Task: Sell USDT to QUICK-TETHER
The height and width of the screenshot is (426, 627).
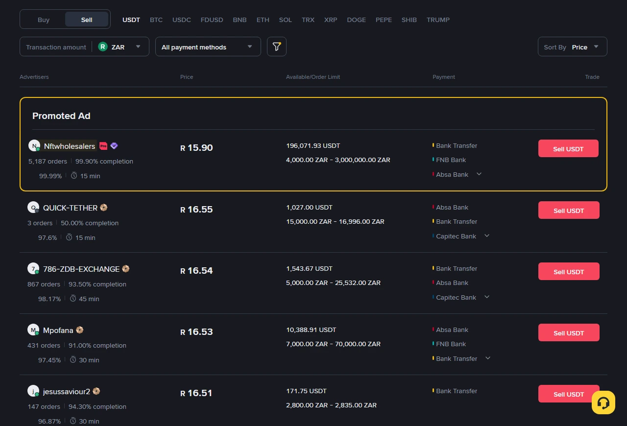Action: tap(569, 210)
